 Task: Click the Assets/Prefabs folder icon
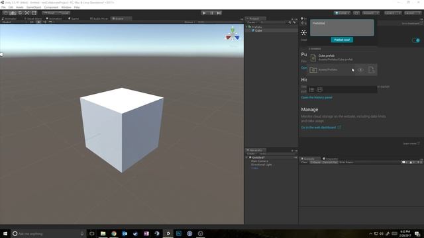pyautogui.click(x=313, y=70)
